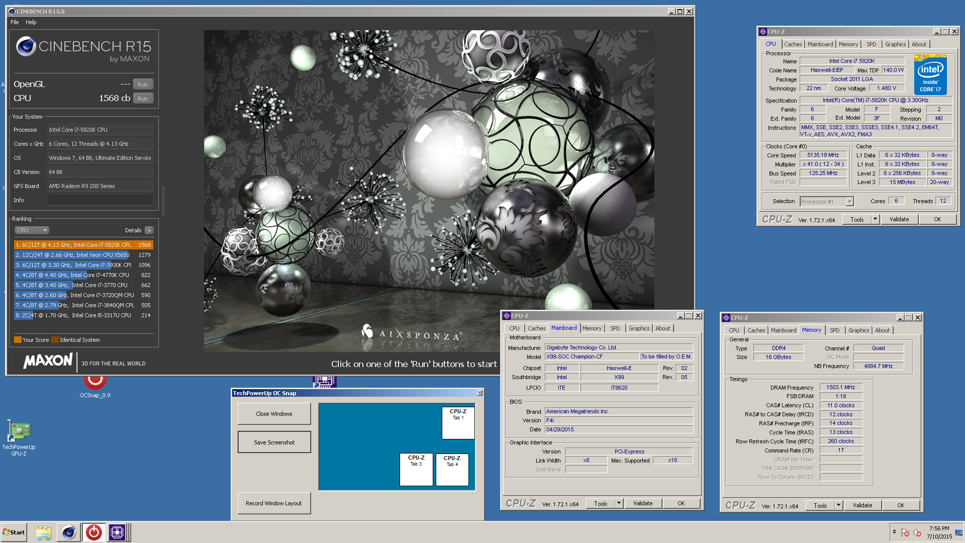
Task: Close the TechPowerUp OC Snap window
Action: (479, 393)
